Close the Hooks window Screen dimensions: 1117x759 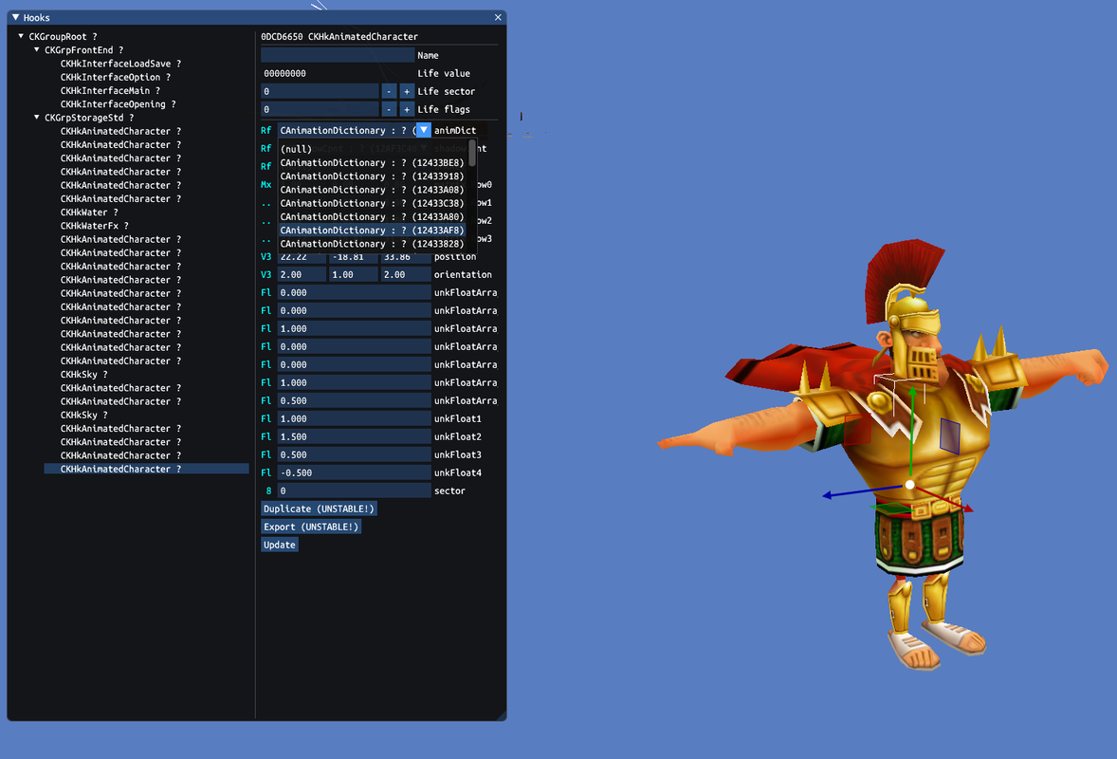coord(498,17)
